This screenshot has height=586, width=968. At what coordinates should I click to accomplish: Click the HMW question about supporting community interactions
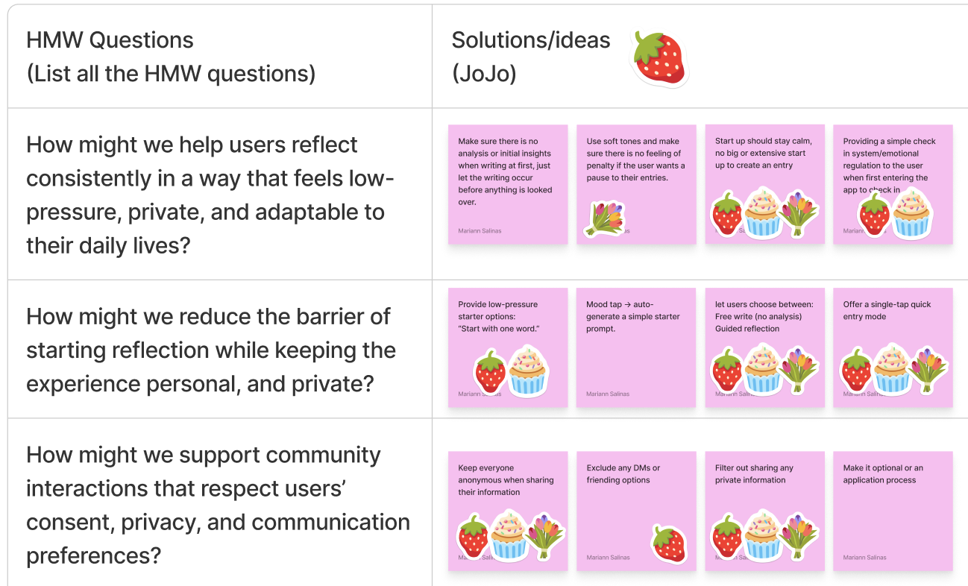[x=218, y=505]
